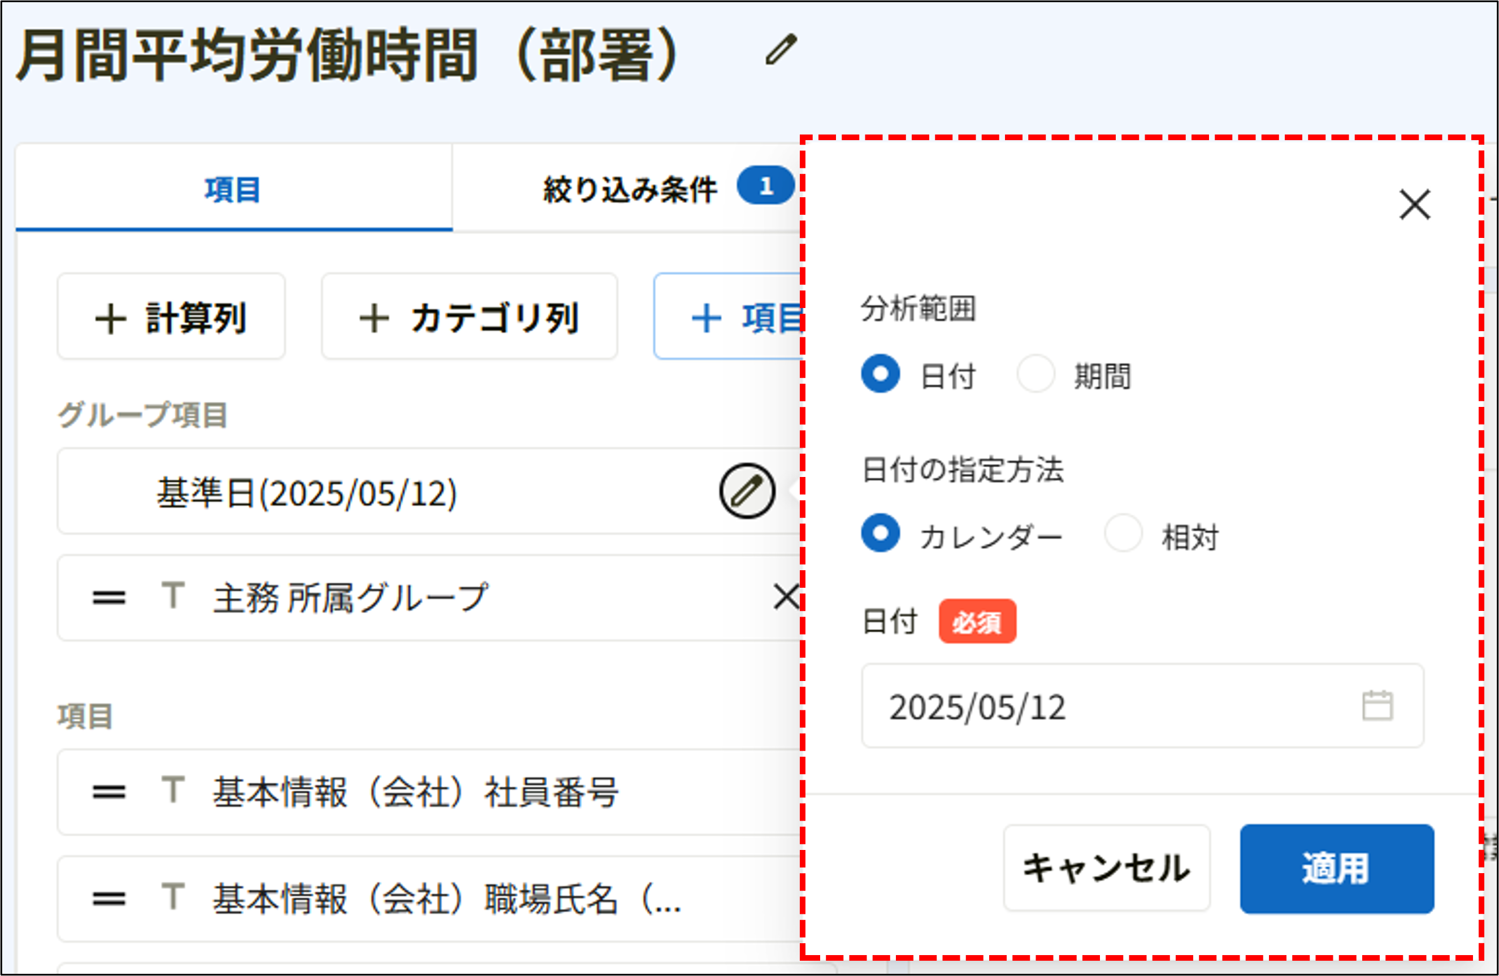Viewport: 1499px width, 976px height.
Task: Open the calendar icon in the date field
Action: point(1377,706)
